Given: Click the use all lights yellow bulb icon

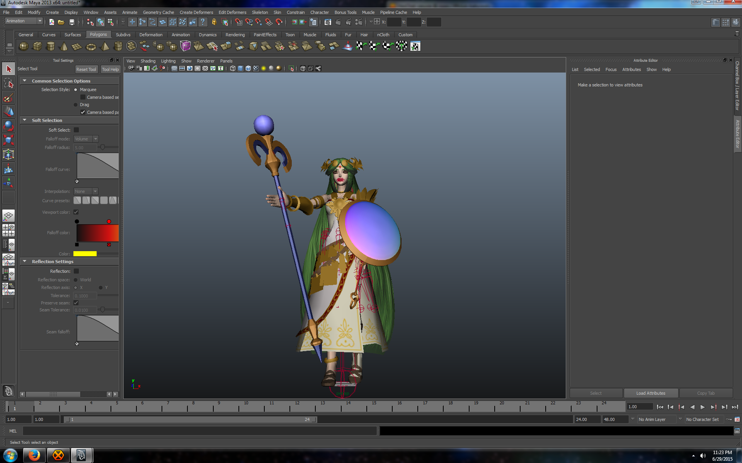Looking at the screenshot, I should click(x=264, y=68).
